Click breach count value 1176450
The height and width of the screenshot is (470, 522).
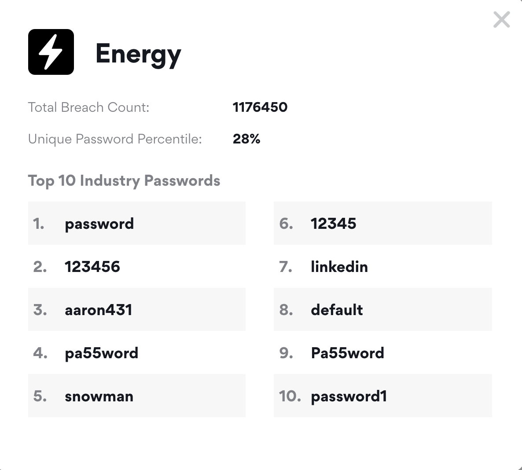click(260, 107)
